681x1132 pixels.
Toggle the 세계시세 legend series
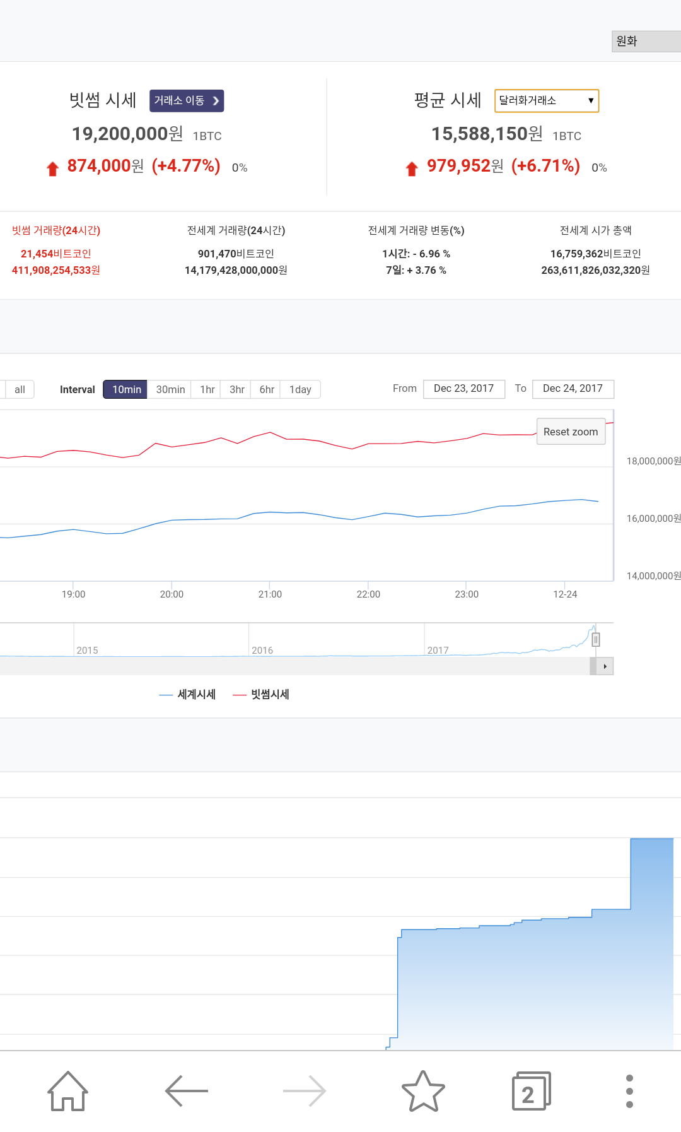pos(188,694)
